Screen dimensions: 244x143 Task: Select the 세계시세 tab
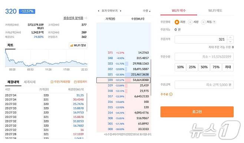[x=30, y=82]
